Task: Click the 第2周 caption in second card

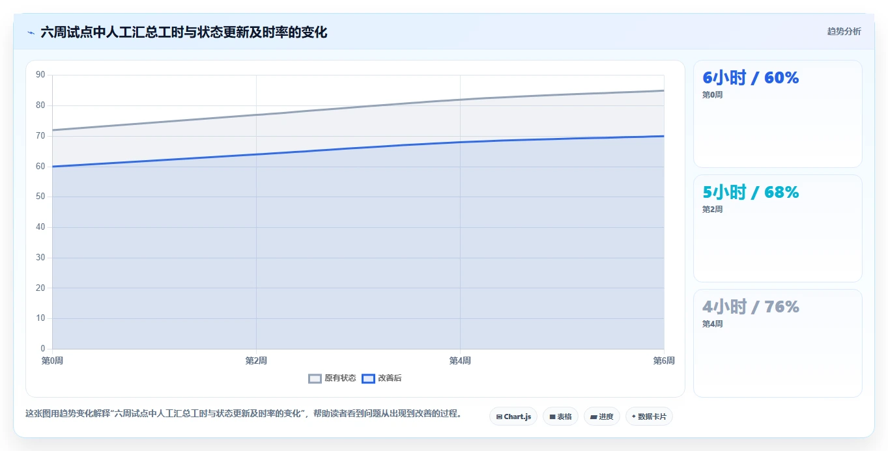Action: click(712, 210)
